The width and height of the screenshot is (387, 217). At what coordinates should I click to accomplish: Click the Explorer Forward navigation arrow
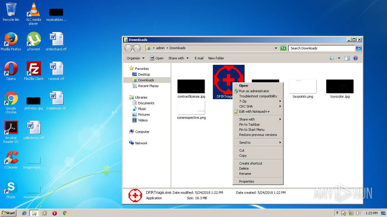137,48
